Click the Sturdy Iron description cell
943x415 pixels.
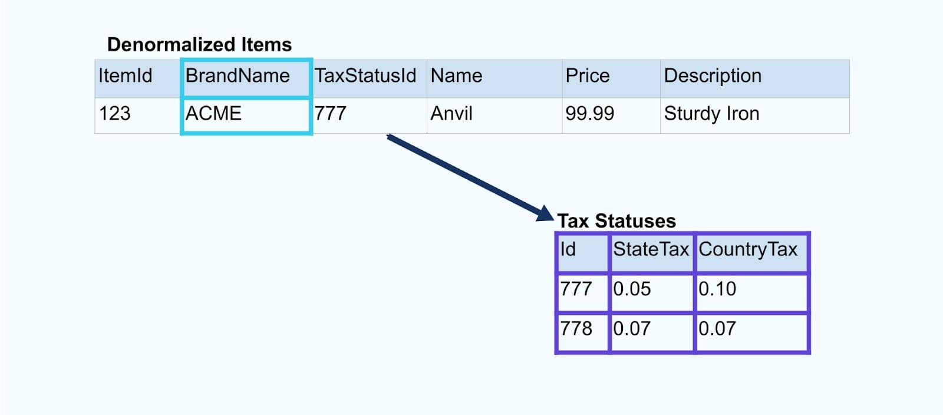(755, 116)
